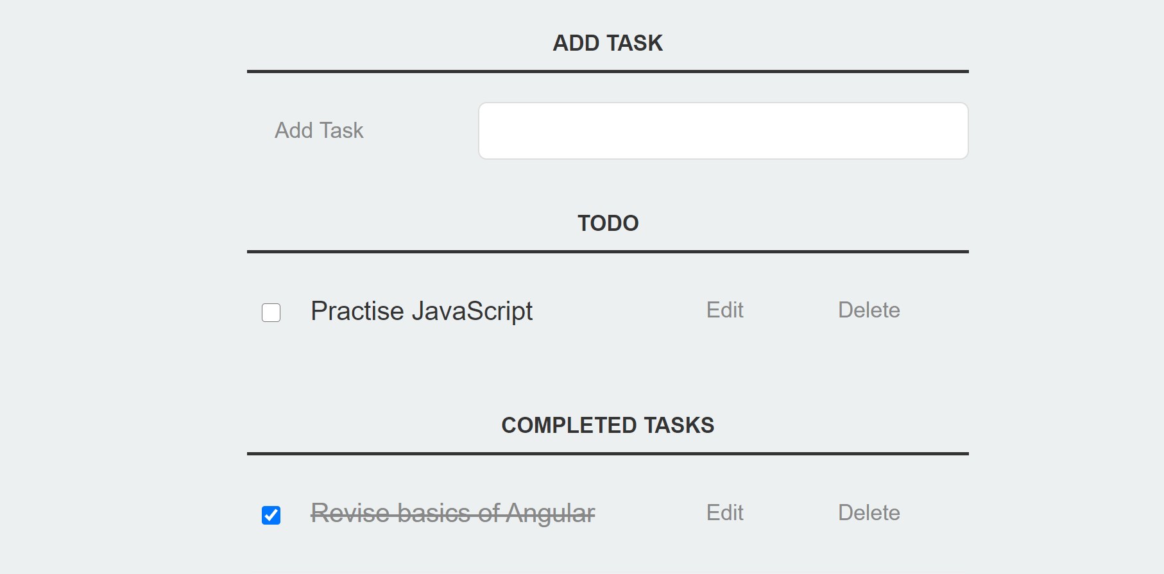The image size is (1164, 574).
Task: Focus the empty task entry field
Action: [x=723, y=130]
